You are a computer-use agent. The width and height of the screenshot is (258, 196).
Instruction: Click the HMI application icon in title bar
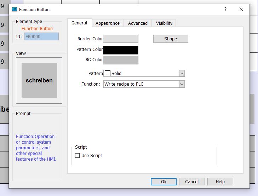(x=15, y=10)
